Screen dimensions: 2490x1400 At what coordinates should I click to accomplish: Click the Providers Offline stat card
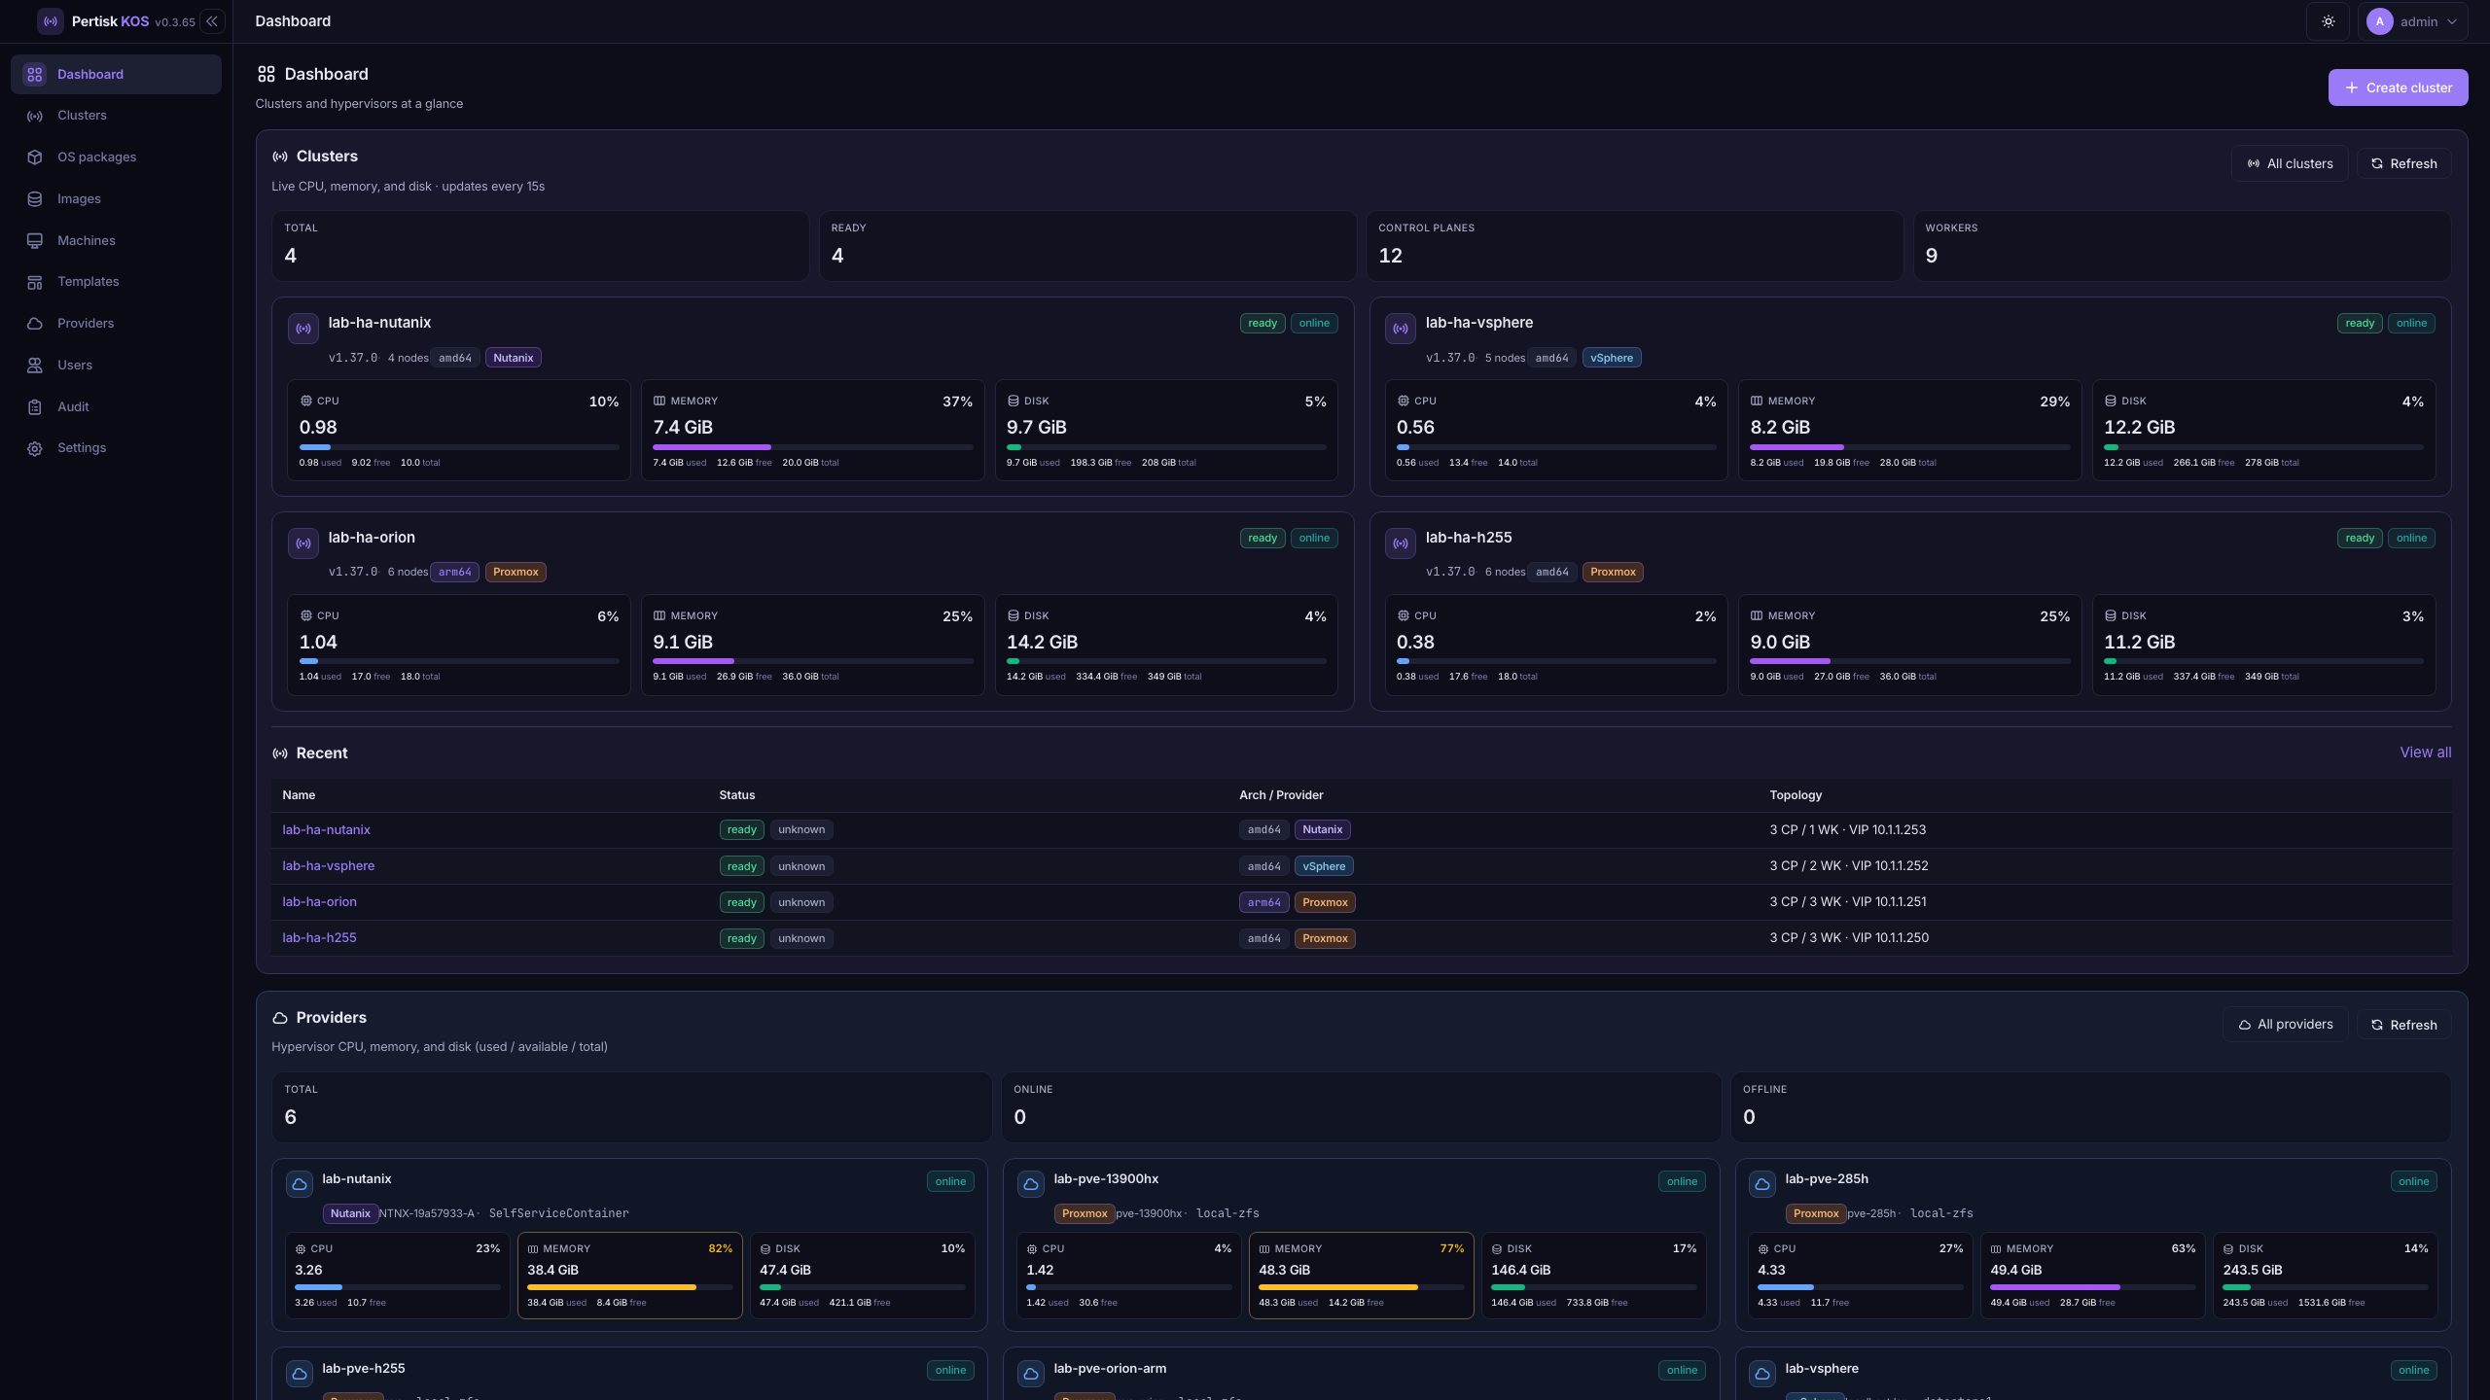2091,1107
